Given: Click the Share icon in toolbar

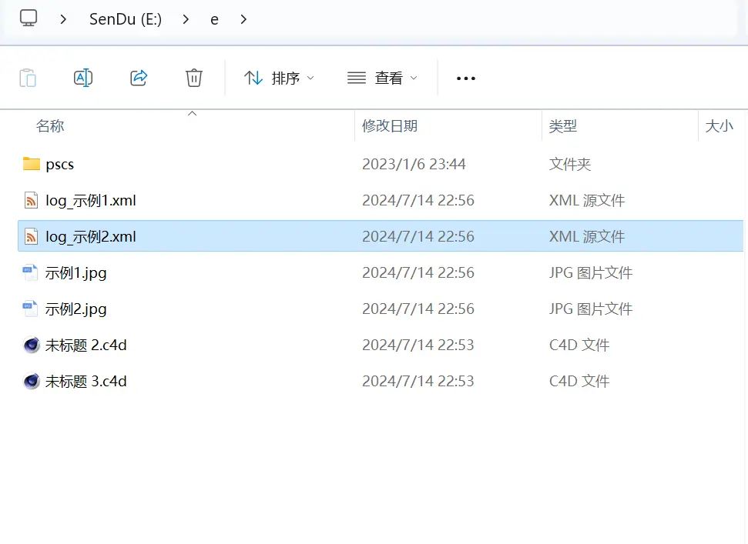Looking at the screenshot, I should 139,78.
